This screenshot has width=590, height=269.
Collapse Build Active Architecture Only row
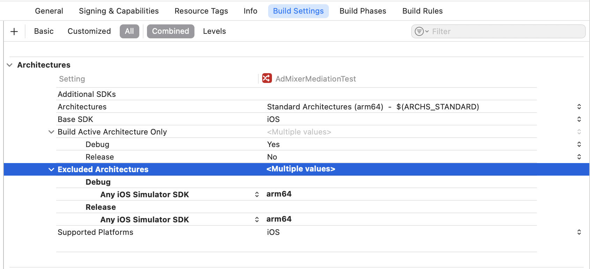(51, 132)
